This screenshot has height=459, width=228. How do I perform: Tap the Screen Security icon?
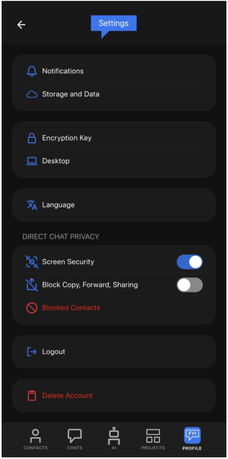(32, 262)
